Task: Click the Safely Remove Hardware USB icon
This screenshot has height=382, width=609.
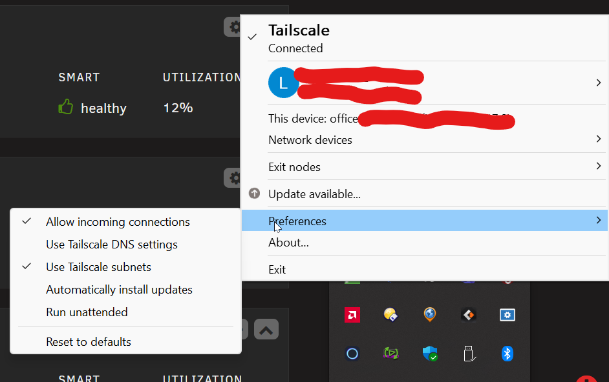Action: coord(469,354)
